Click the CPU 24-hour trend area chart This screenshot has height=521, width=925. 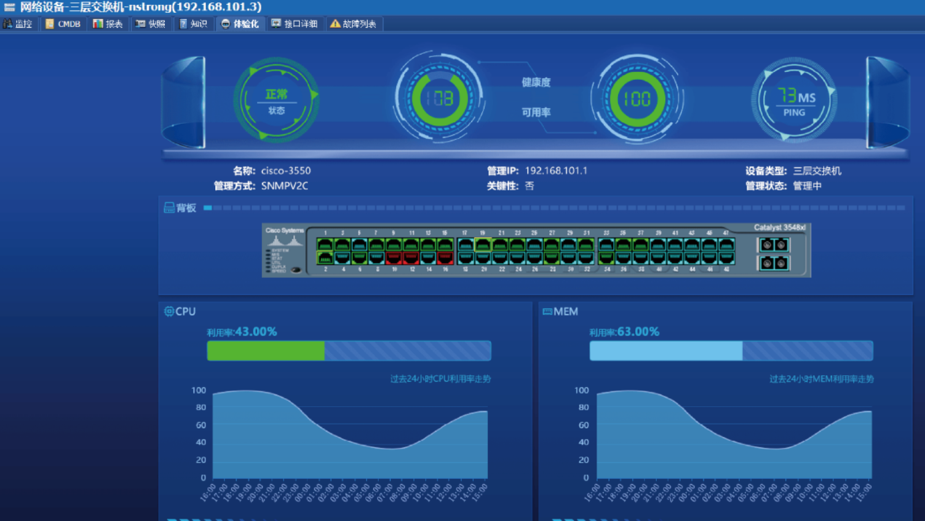tap(350, 434)
